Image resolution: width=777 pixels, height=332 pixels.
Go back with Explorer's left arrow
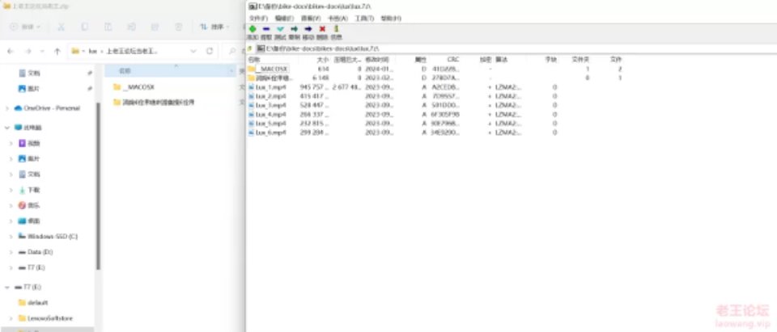click(11, 52)
